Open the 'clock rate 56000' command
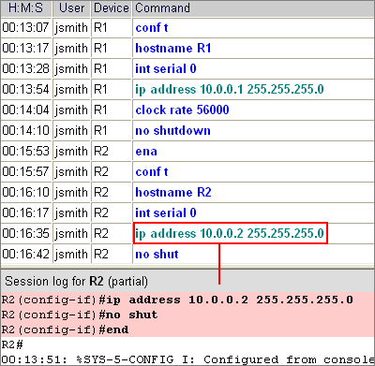This screenshot has width=375, height=366. pyautogui.click(x=182, y=110)
